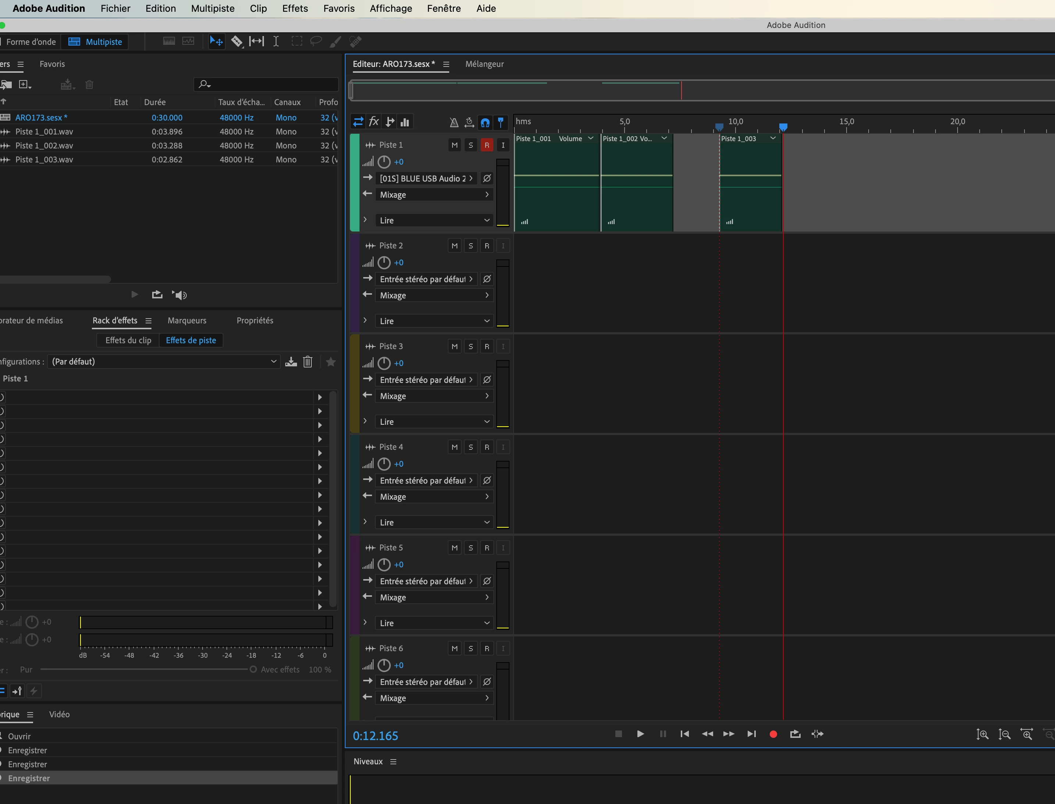Select the Time Selection tool

coord(276,42)
